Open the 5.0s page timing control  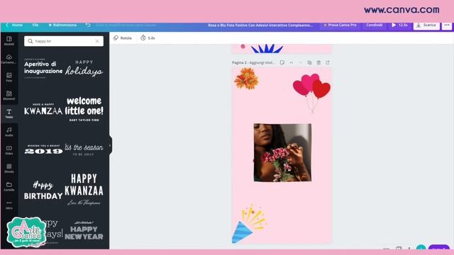tap(148, 38)
